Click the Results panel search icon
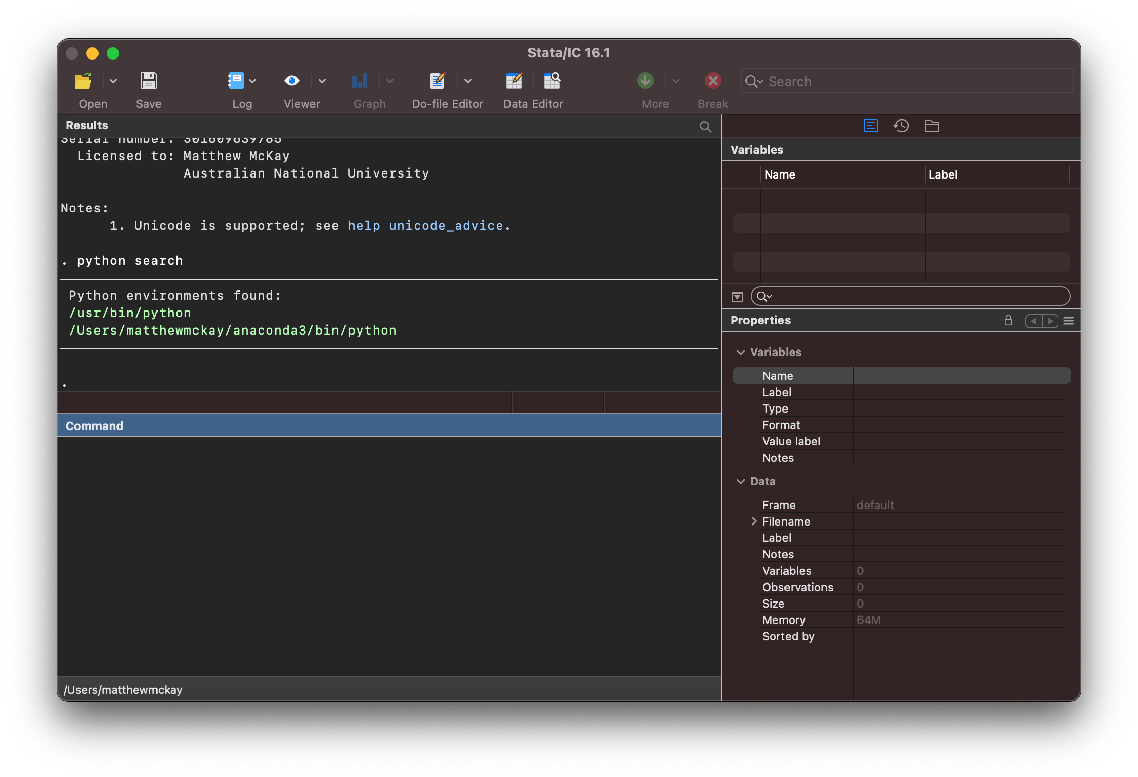 point(705,125)
